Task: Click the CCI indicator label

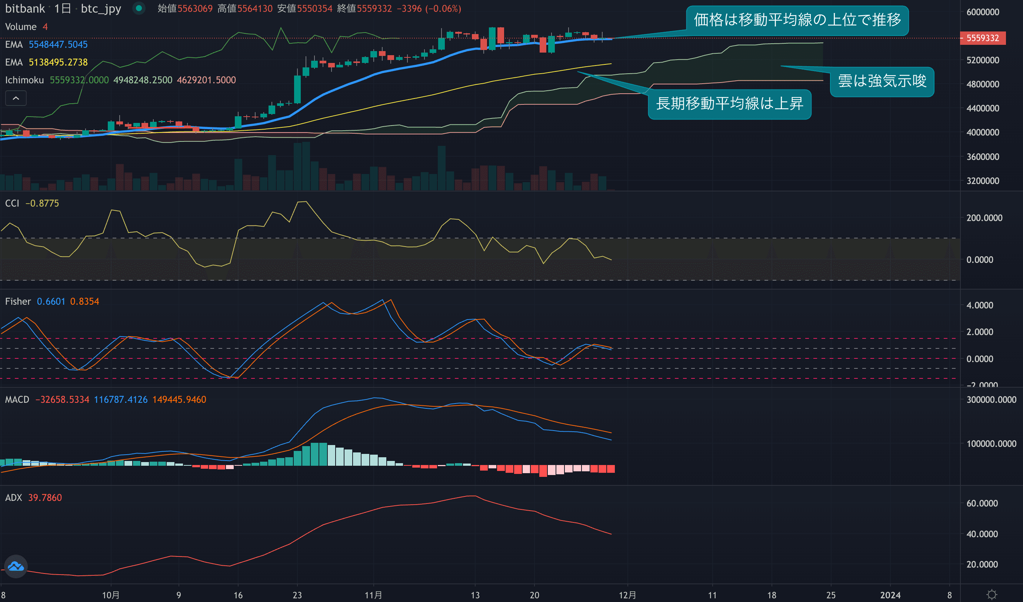Action: [x=12, y=203]
